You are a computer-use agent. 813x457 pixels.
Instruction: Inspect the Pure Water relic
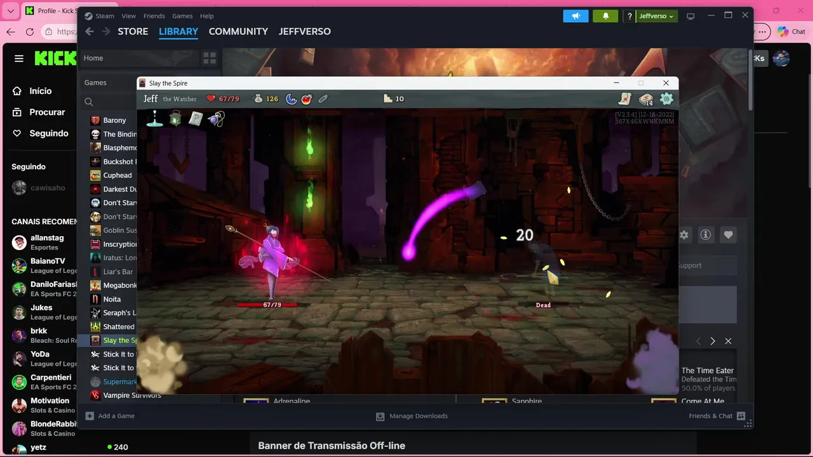(154, 119)
